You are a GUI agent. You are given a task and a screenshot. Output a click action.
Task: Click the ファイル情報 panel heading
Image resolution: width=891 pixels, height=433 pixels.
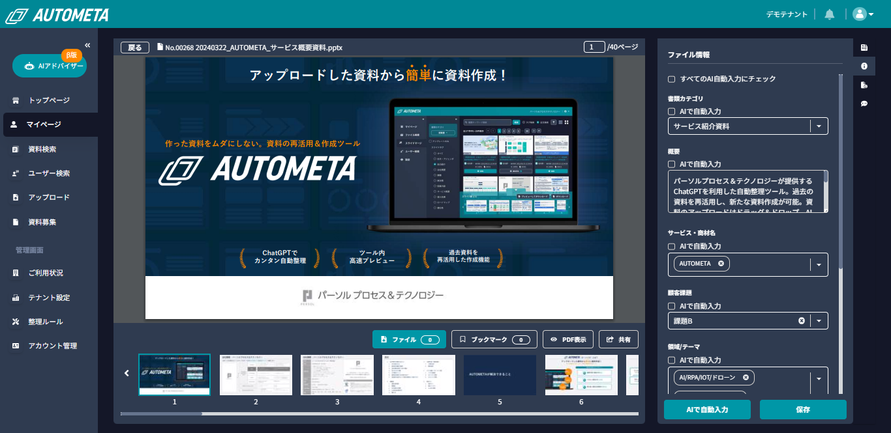[x=689, y=55]
